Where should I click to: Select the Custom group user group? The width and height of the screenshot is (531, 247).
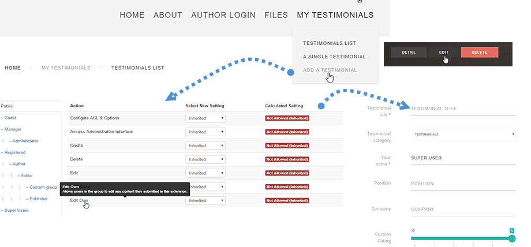[43, 187]
